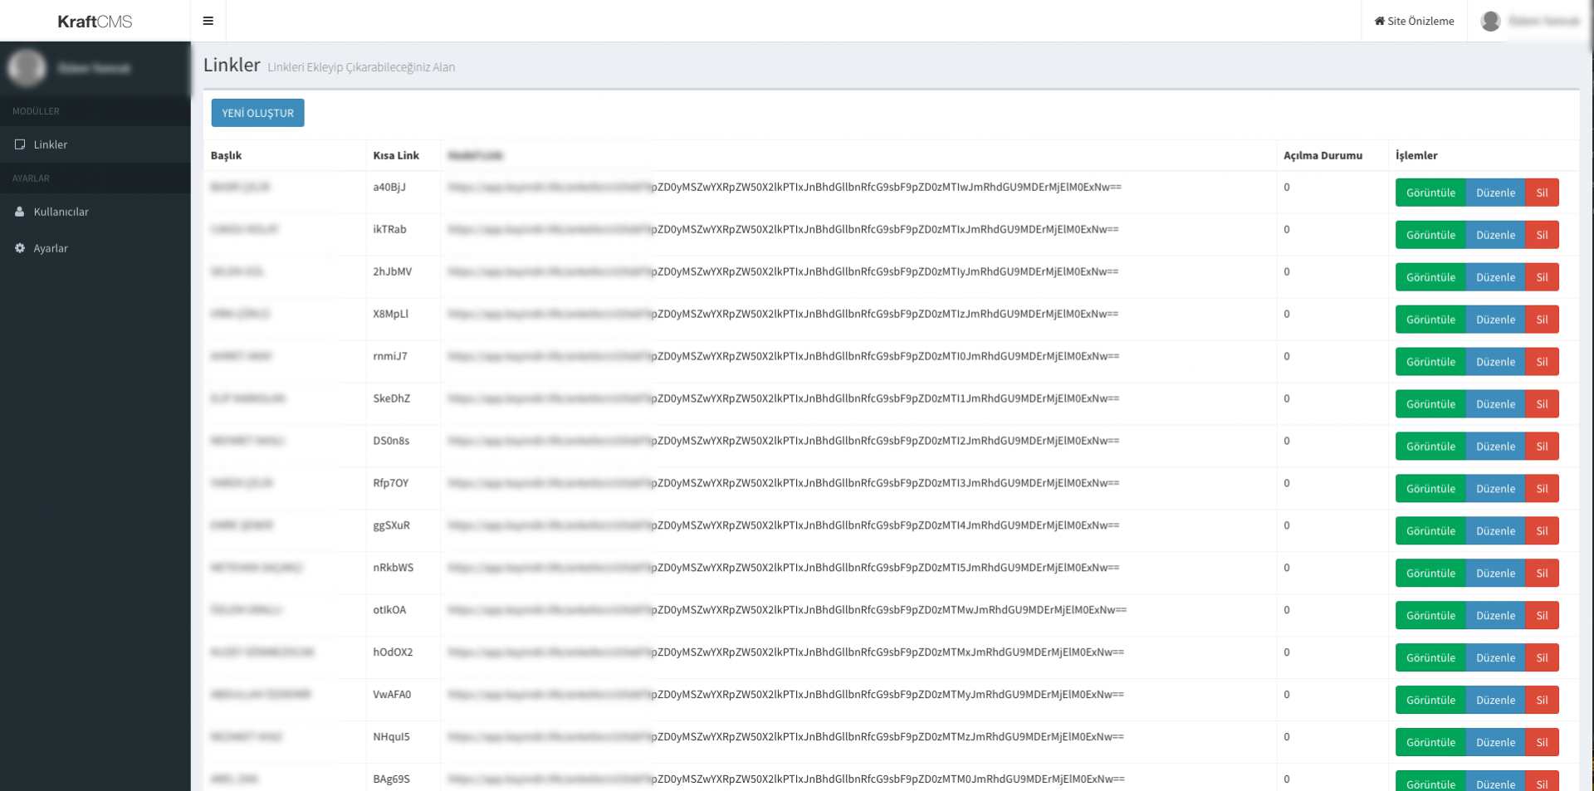
Task: Open the Site Önizleme link
Action: (1414, 21)
